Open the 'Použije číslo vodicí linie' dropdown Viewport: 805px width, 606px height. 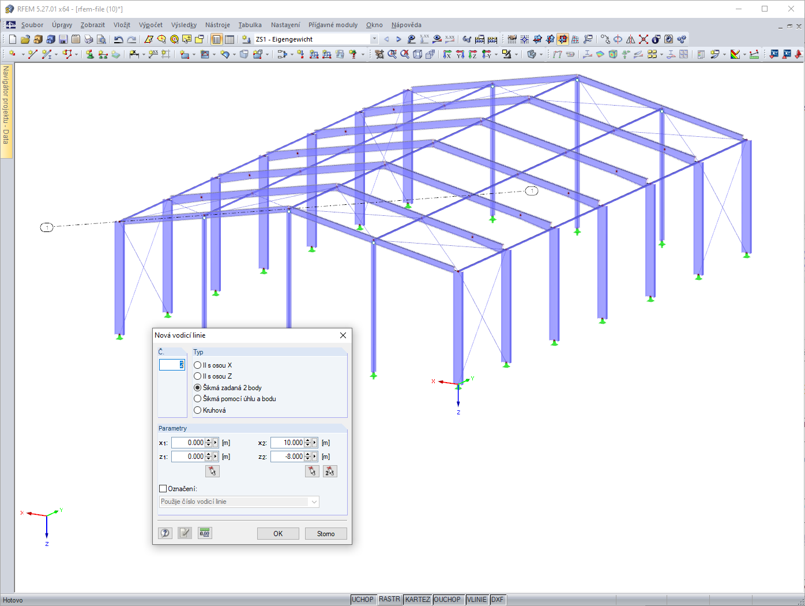[314, 502]
